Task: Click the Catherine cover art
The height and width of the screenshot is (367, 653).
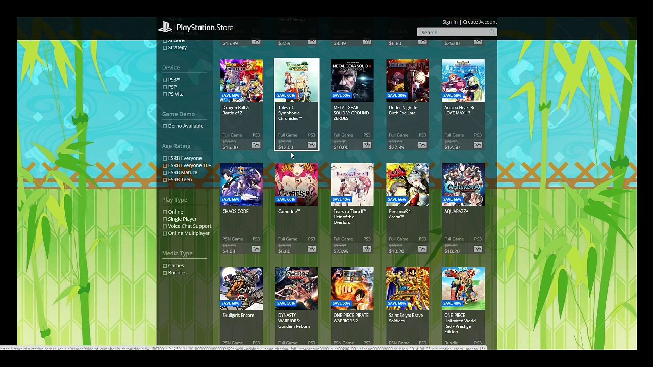Action: pos(297,185)
